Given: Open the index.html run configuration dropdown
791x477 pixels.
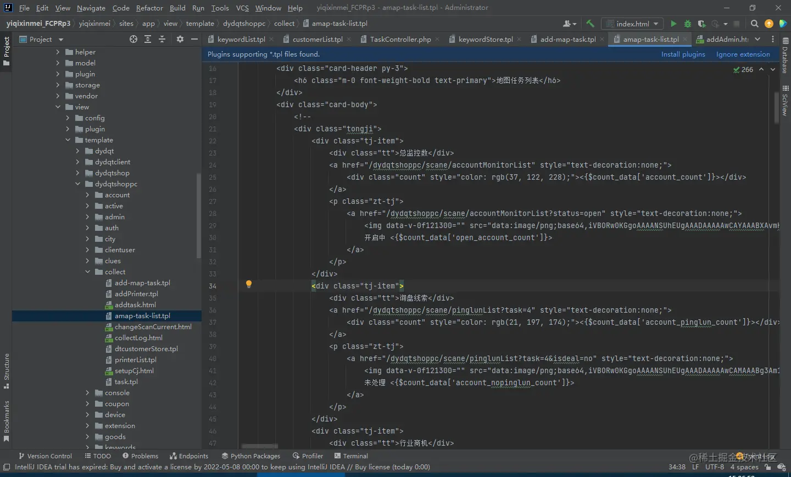Looking at the screenshot, I should click(x=632, y=24).
